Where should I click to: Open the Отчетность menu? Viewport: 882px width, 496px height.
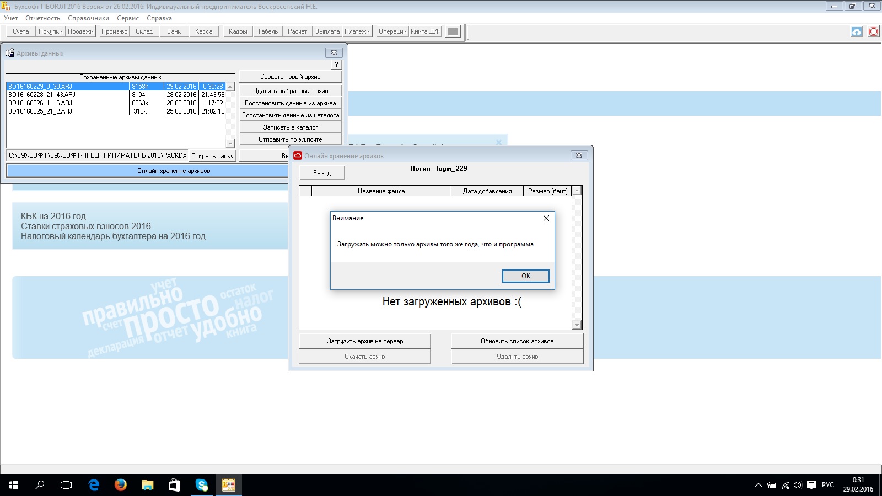(42, 18)
